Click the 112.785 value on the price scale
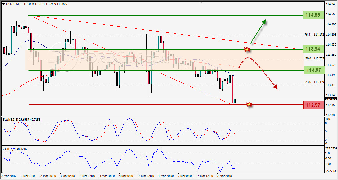 [331, 115]
